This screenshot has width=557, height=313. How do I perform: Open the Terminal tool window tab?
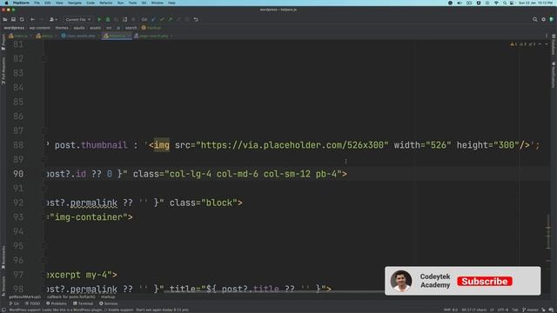click(x=83, y=303)
